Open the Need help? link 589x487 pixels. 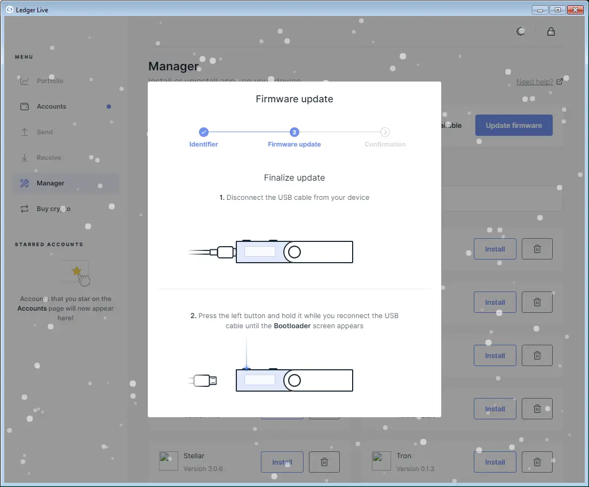pyautogui.click(x=539, y=82)
